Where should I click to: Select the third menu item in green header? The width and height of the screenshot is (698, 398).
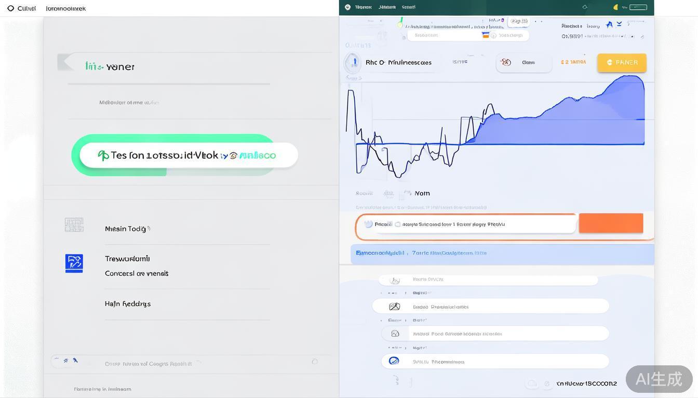tap(409, 7)
